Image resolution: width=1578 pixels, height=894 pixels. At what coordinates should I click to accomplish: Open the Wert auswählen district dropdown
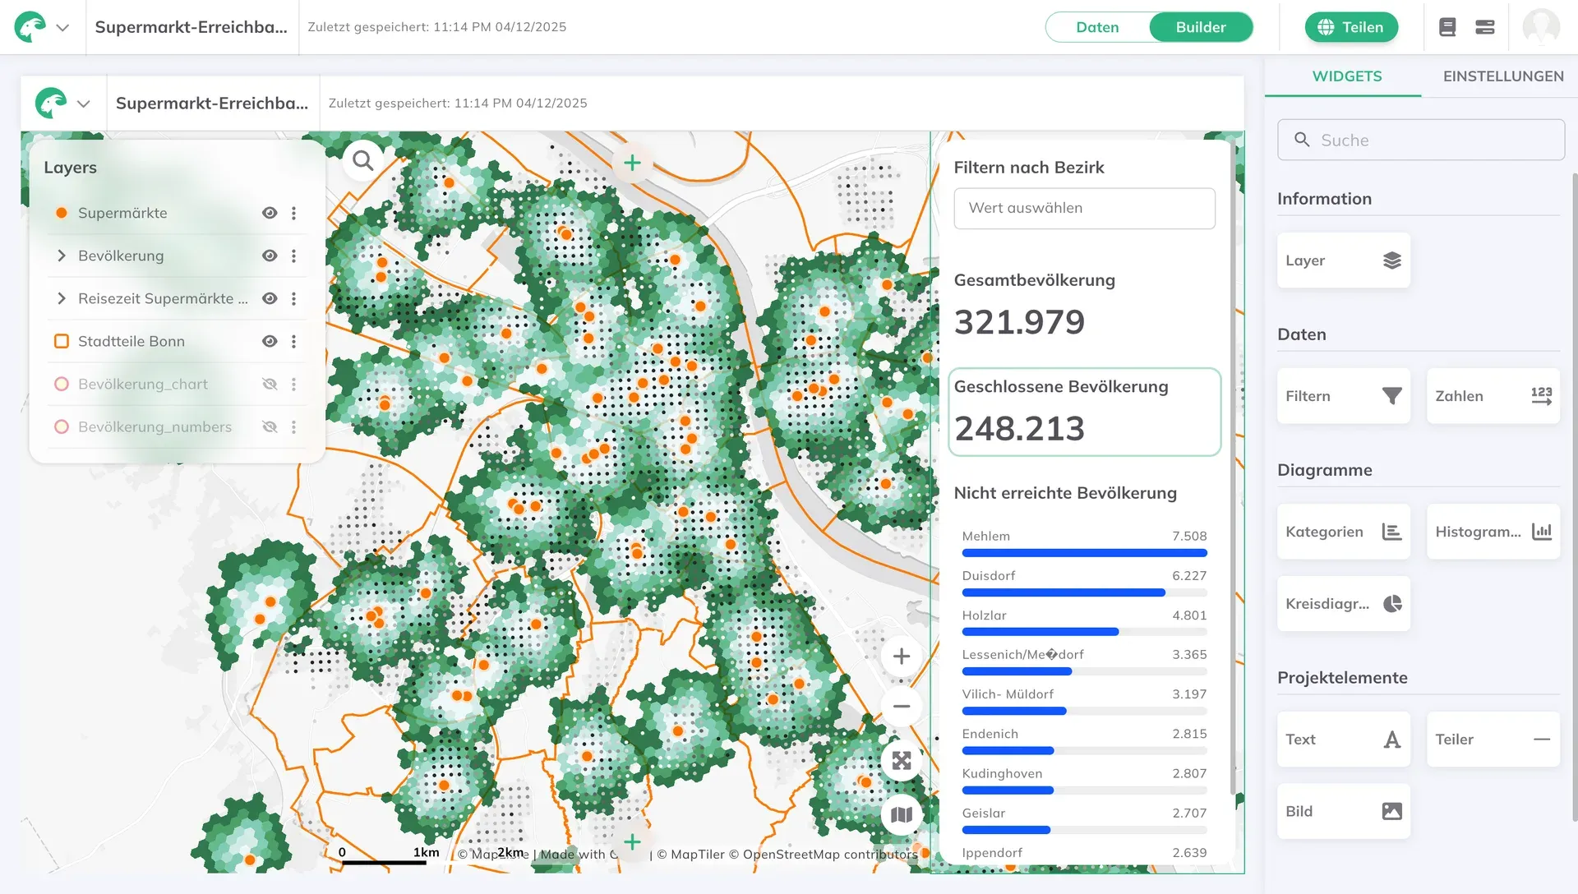point(1084,209)
